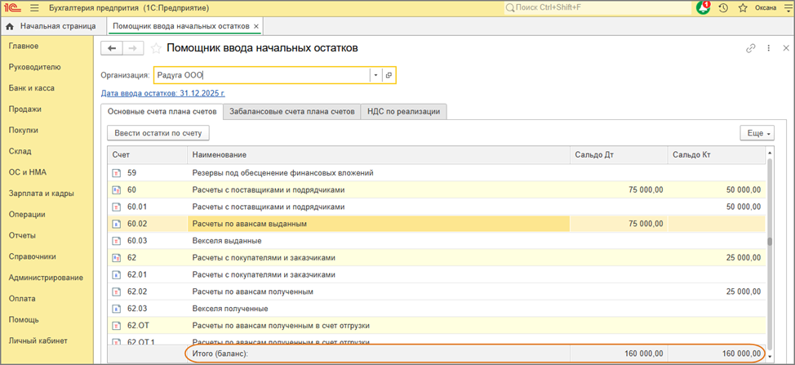Screen dimensions: 795x365
Task: Open favorites star in top bar
Action: 743,8
